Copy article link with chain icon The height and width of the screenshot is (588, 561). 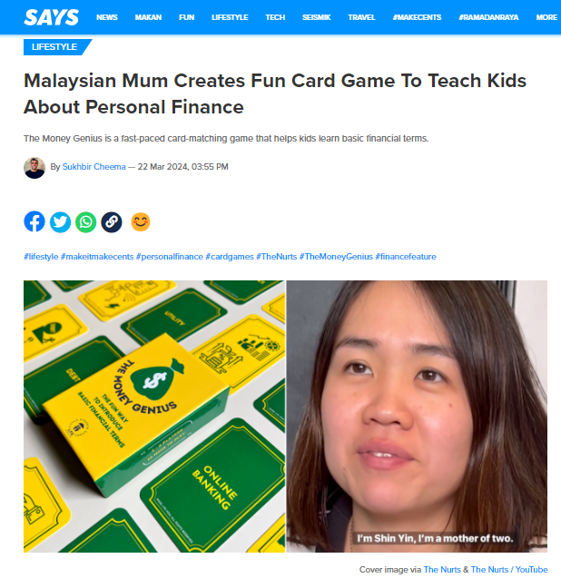[112, 222]
